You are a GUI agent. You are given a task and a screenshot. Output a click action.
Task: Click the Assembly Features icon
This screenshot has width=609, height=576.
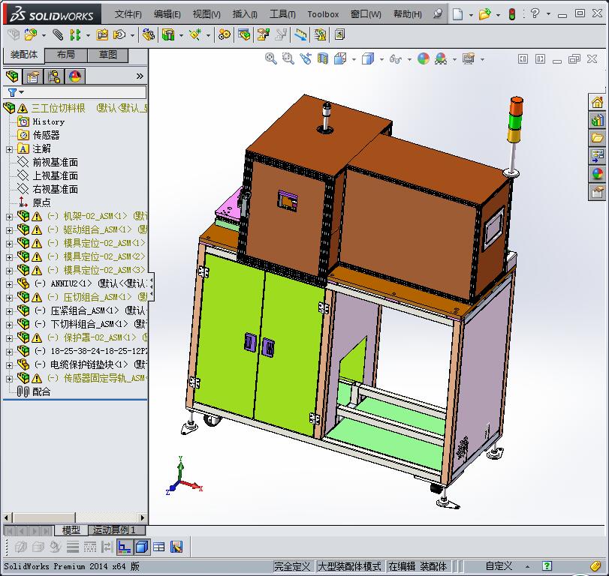click(168, 35)
